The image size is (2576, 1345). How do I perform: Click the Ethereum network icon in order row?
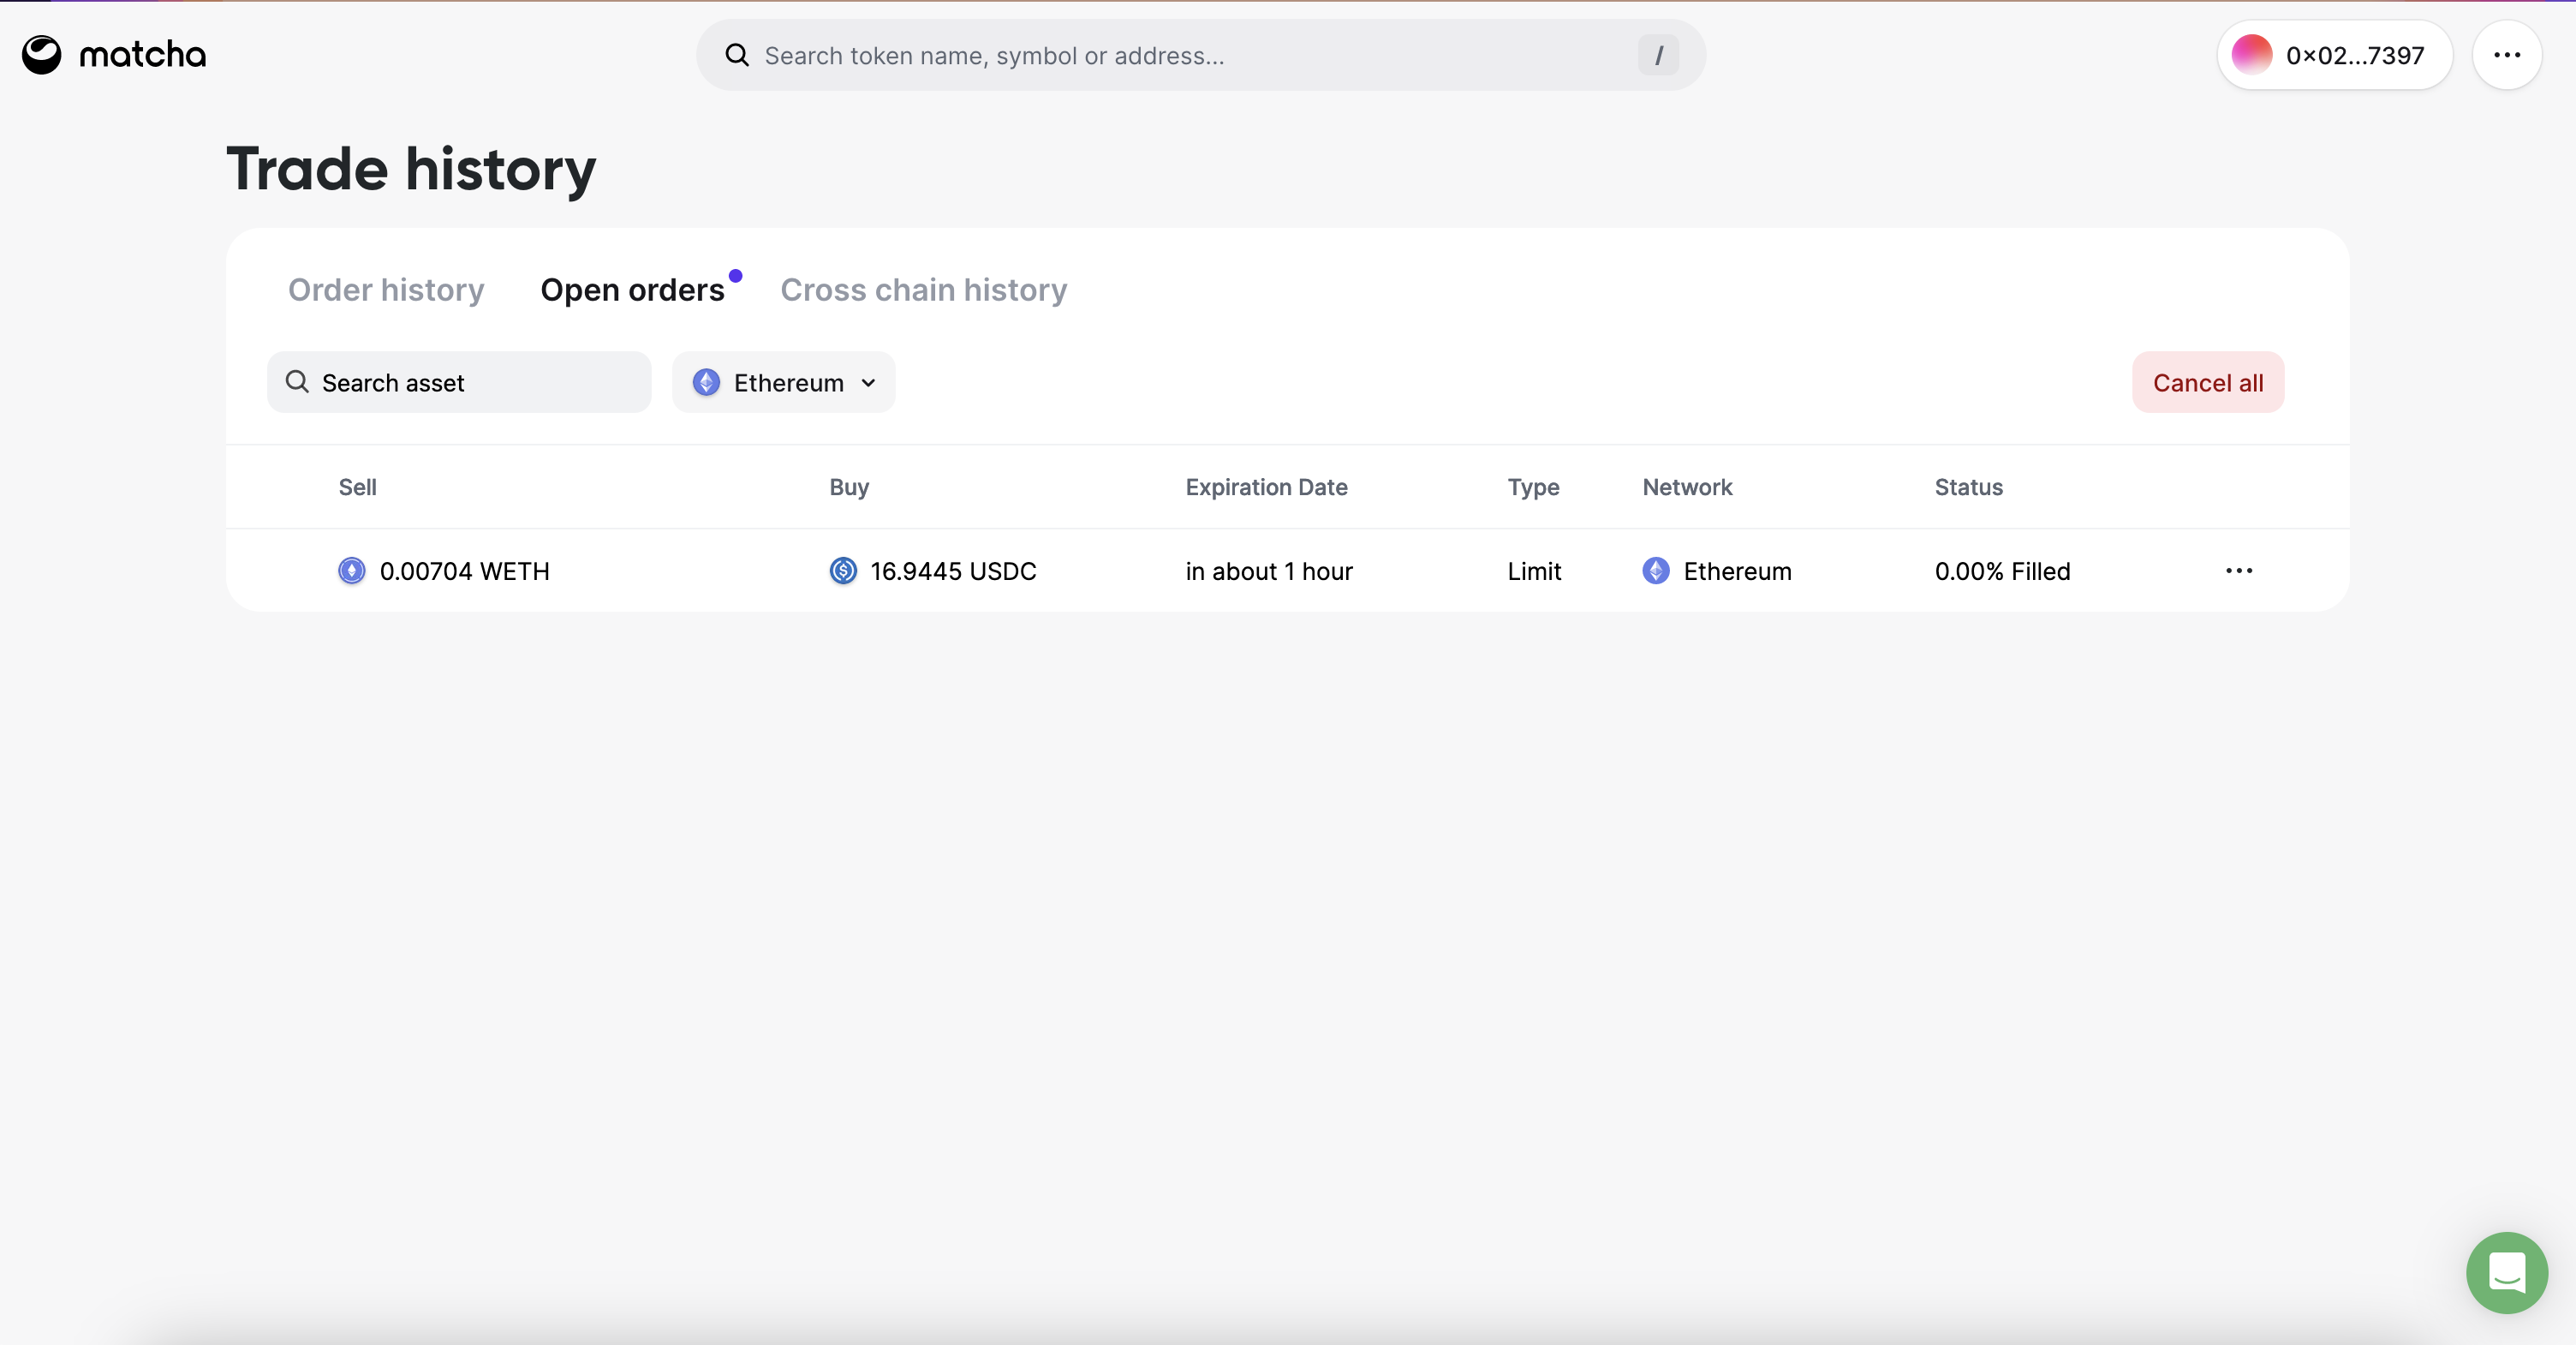(1656, 571)
